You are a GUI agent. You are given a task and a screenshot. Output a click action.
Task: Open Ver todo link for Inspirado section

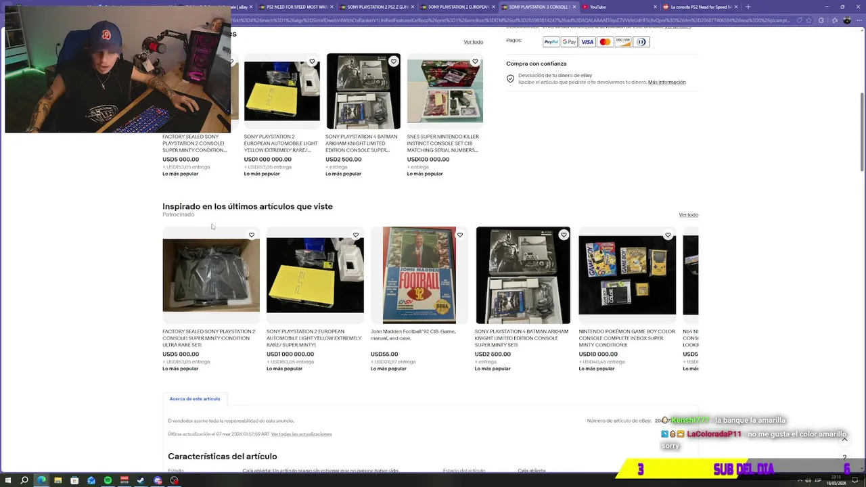[x=689, y=215]
